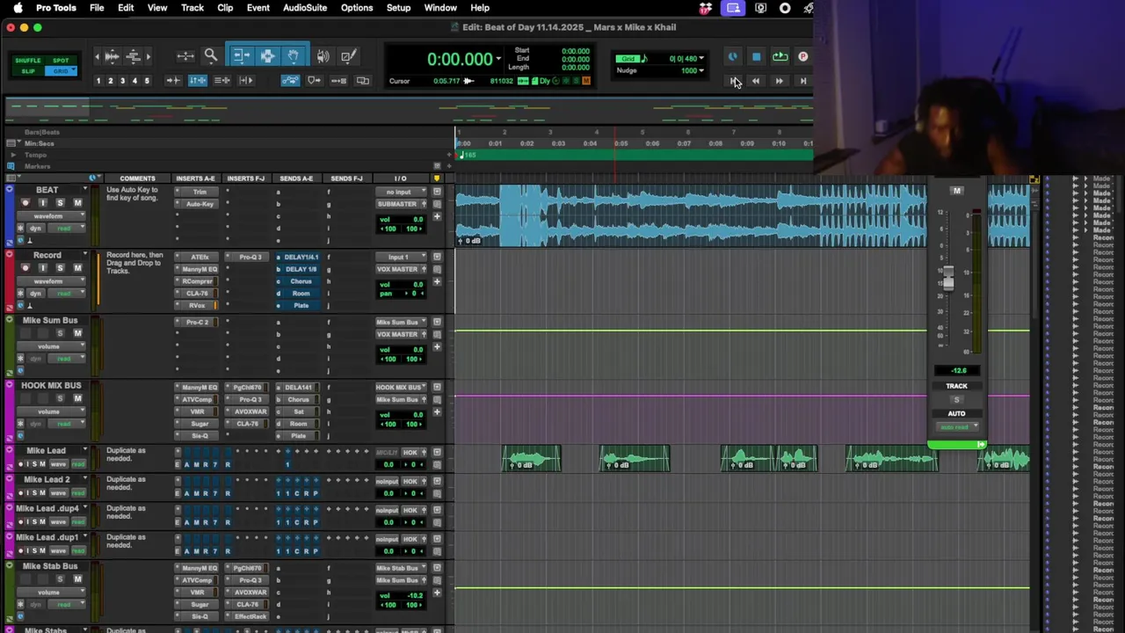Image resolution: width=1125 pixels, height=633 pixels.
Task: Select the Grabber hand tool
Action: point(293,56)
